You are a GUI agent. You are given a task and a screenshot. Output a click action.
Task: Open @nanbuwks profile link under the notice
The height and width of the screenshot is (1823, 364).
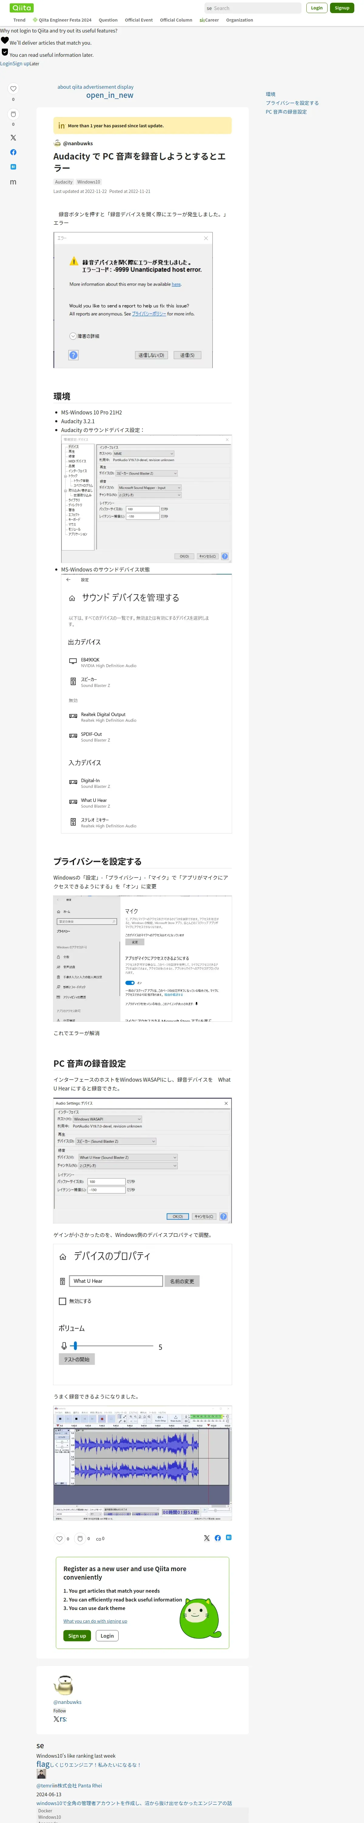click(78, 143)
